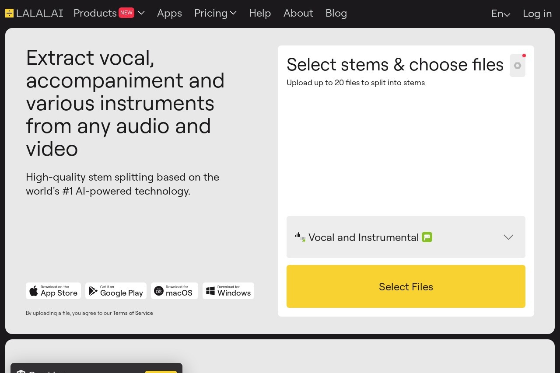Open the Apps page
Screen dimensions: 560x373
click(x=169, y=13)
